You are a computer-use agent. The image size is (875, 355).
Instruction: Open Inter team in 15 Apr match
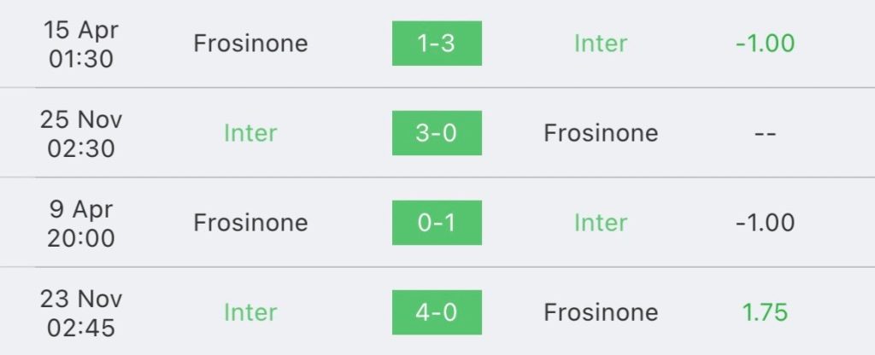pyautogui.click(x=601, y=44)
